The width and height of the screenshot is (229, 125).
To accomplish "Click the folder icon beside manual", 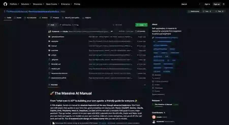I will tap(49, 46).
